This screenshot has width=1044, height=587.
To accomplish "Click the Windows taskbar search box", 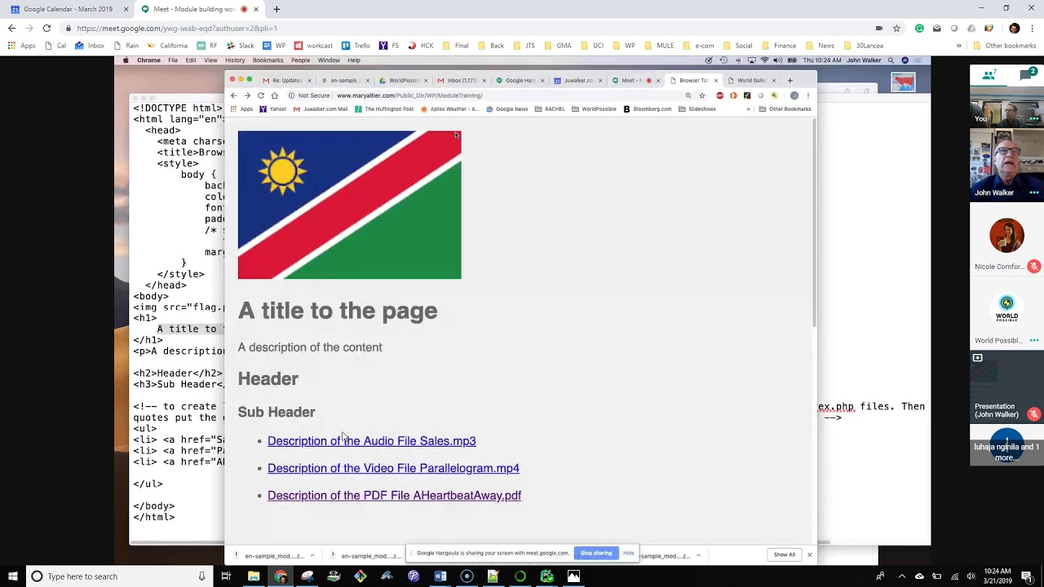I will [118, 576].
